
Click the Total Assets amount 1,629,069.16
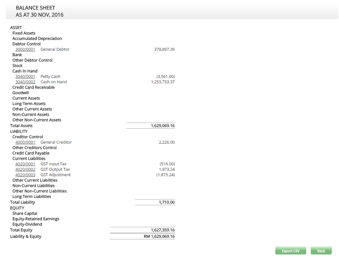(163, 126)
